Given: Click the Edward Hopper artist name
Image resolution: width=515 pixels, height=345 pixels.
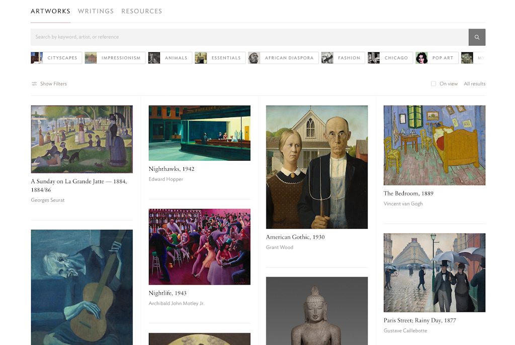Looking at the screenshot, I should (166, 179).
